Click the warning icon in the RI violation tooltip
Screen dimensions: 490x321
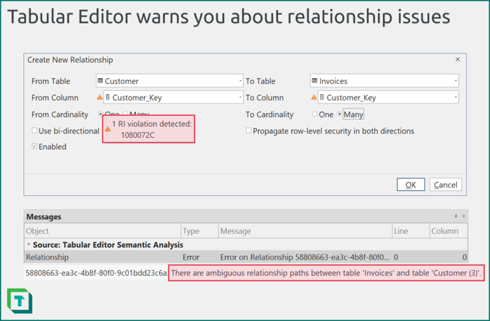click(108, 129)
